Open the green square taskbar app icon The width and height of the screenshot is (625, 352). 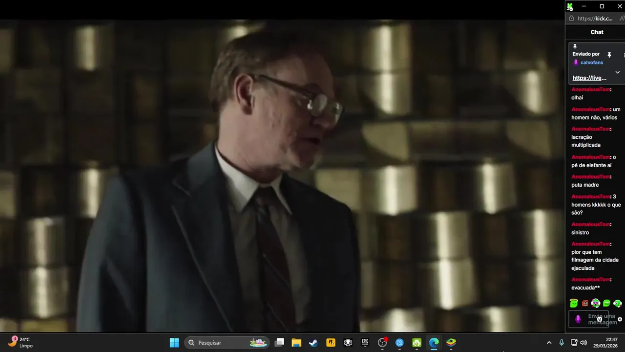417,343
